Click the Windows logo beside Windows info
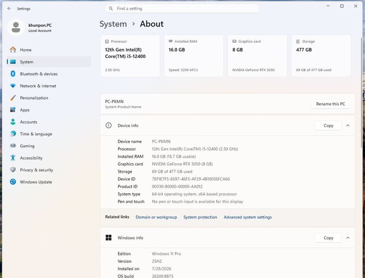 pos(109,238)
